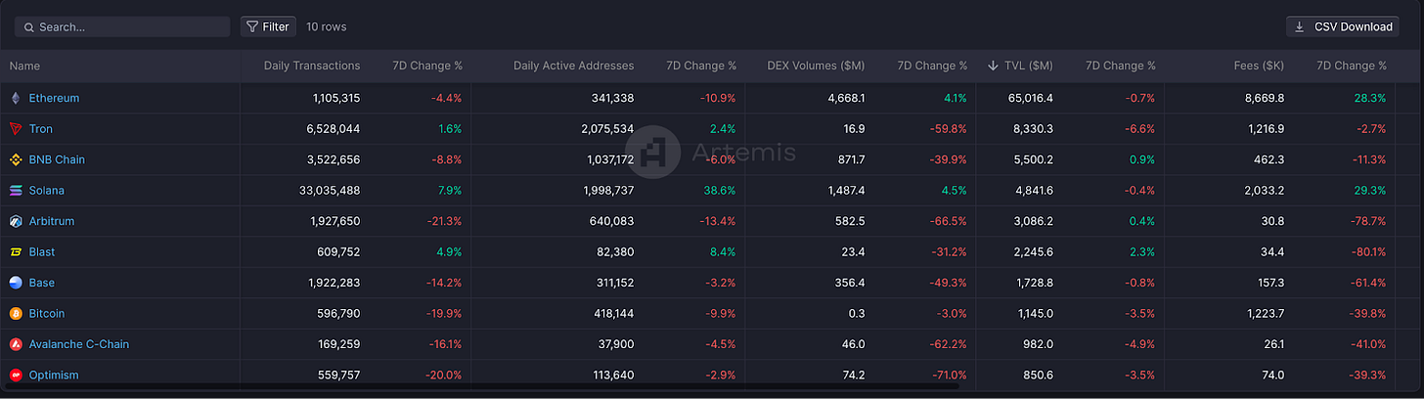
Task: Open the Optimism chain link
Action: 53,376
